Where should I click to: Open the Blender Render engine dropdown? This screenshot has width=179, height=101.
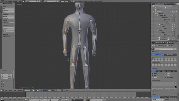pyautogui.click(x=65, y=1)
